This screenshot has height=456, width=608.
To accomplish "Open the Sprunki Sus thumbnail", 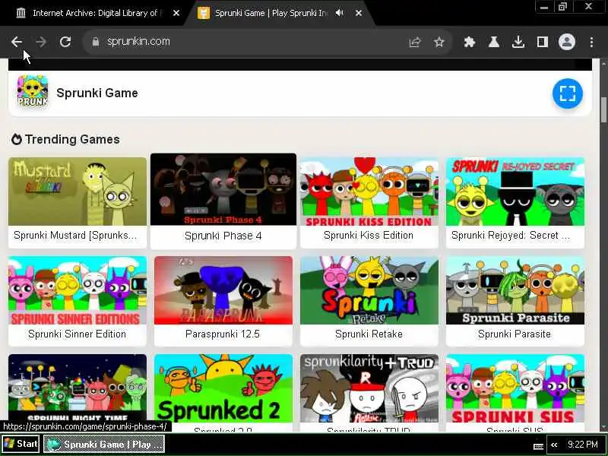I will click(x=515, y=388).
